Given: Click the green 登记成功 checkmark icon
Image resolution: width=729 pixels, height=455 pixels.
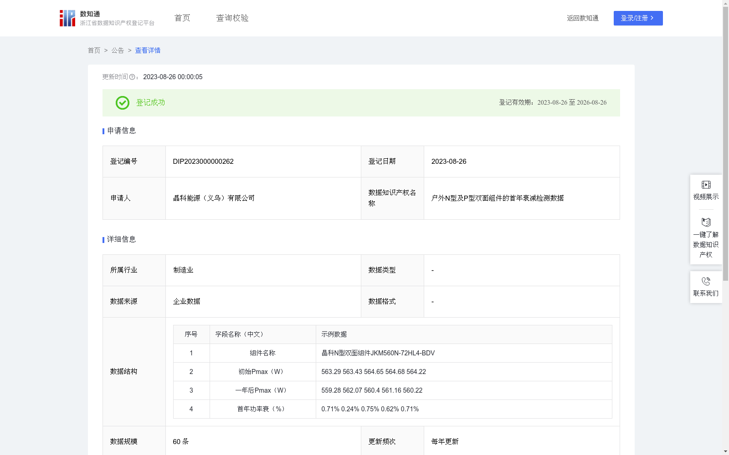Looking at the screenshot, I should tap(123, 103).
